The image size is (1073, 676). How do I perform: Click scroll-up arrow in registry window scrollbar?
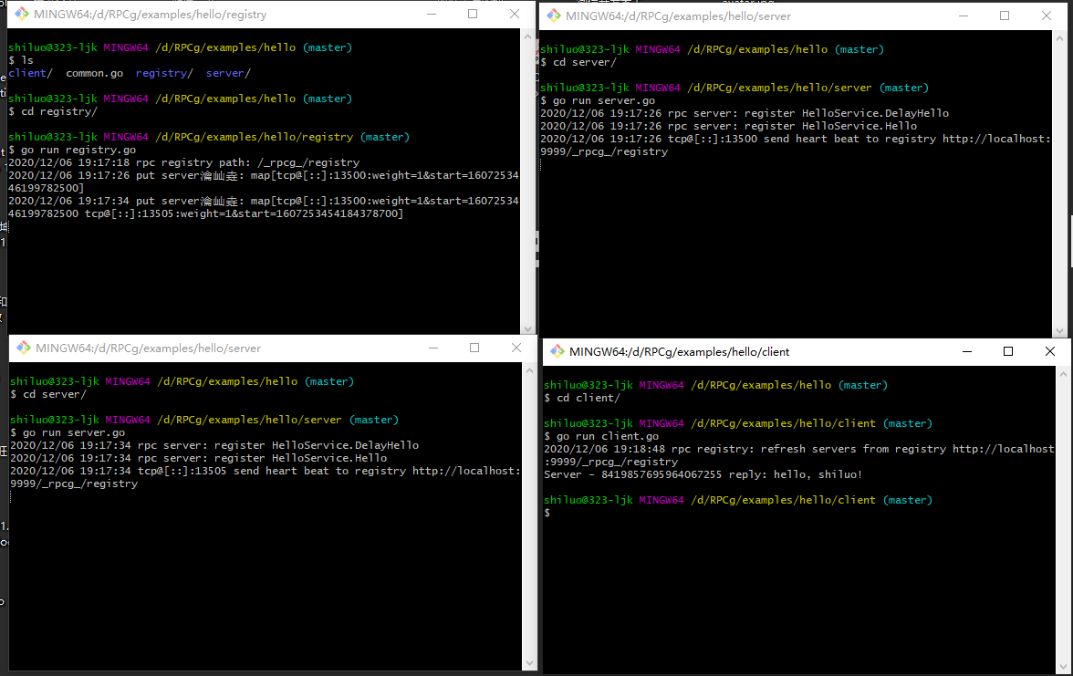point(527,36)
